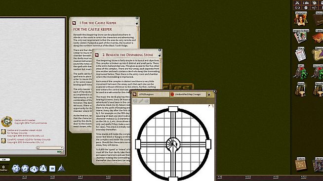Click the ATA2Dungeon name field in map window
Image resolution: width=323 pixels, height=181 pixels.
[x=153, y=94]
